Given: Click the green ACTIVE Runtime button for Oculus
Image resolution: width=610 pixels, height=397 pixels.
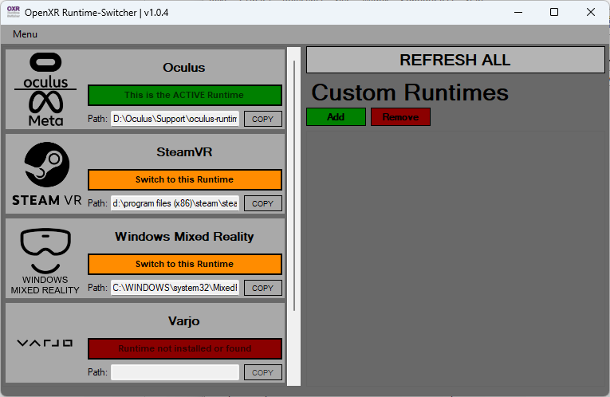Looking at the screenshot, I should 185,96.
